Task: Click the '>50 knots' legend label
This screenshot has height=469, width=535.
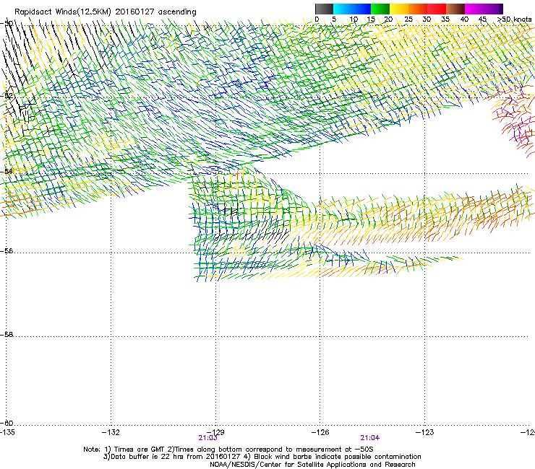Action: click(514, 19)
